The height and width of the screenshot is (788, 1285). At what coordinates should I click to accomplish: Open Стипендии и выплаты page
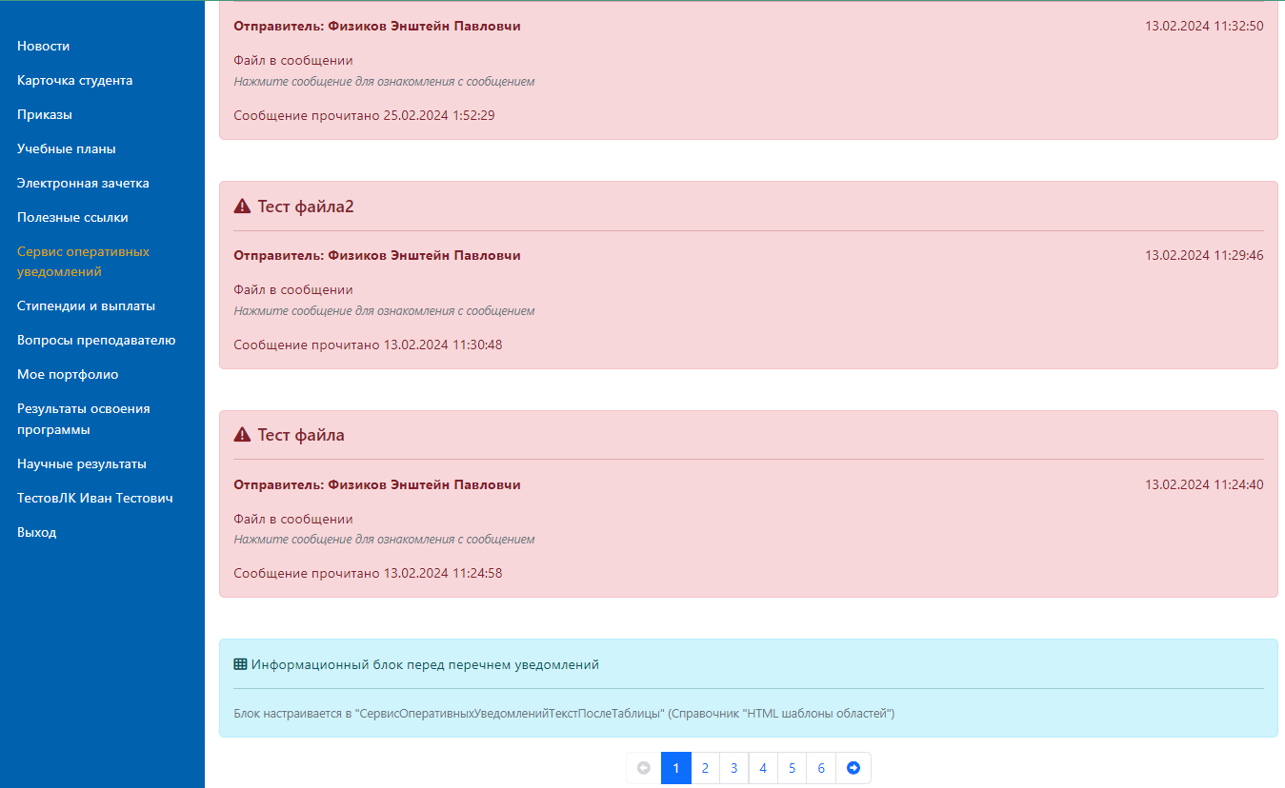tap(86, 305)
